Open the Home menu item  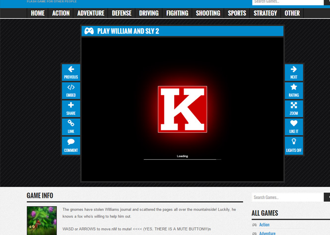[38, 13]
